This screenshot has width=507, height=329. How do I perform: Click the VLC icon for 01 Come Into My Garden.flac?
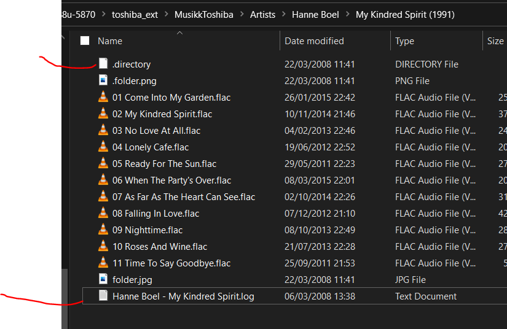[x=103, y=97]
